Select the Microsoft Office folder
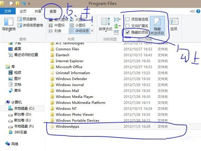The image size is (201, 151). 69,67
